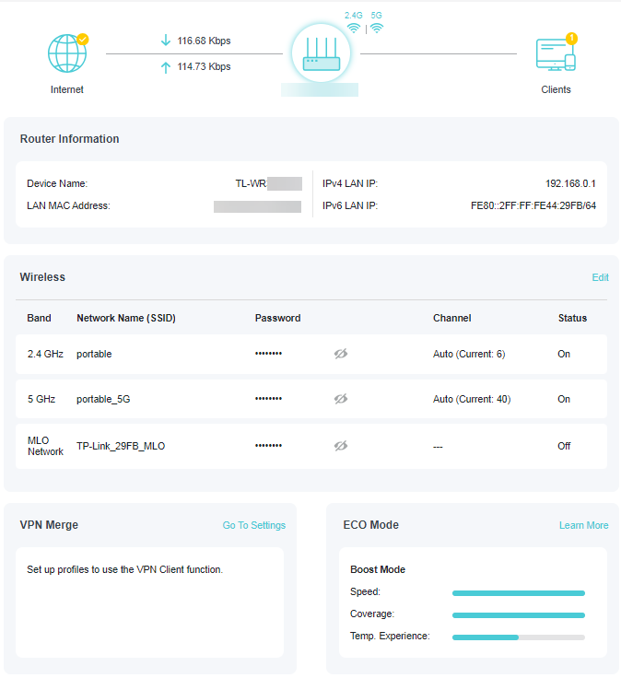This screenshot has height=678, width=621.
Task: Click the LAN MAC Address label
Action: tap(68, 205)
